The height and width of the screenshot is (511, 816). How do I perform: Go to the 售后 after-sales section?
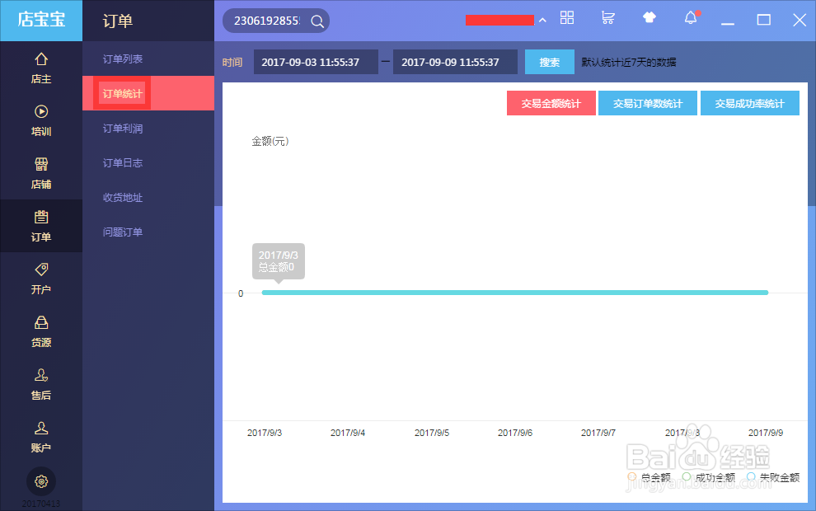pyautogui.click(x=41, y=385)
